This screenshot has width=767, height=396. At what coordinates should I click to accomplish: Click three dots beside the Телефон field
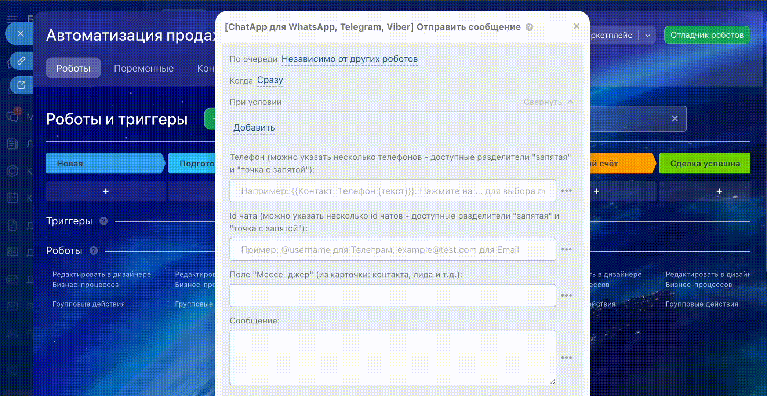point(566,191)
